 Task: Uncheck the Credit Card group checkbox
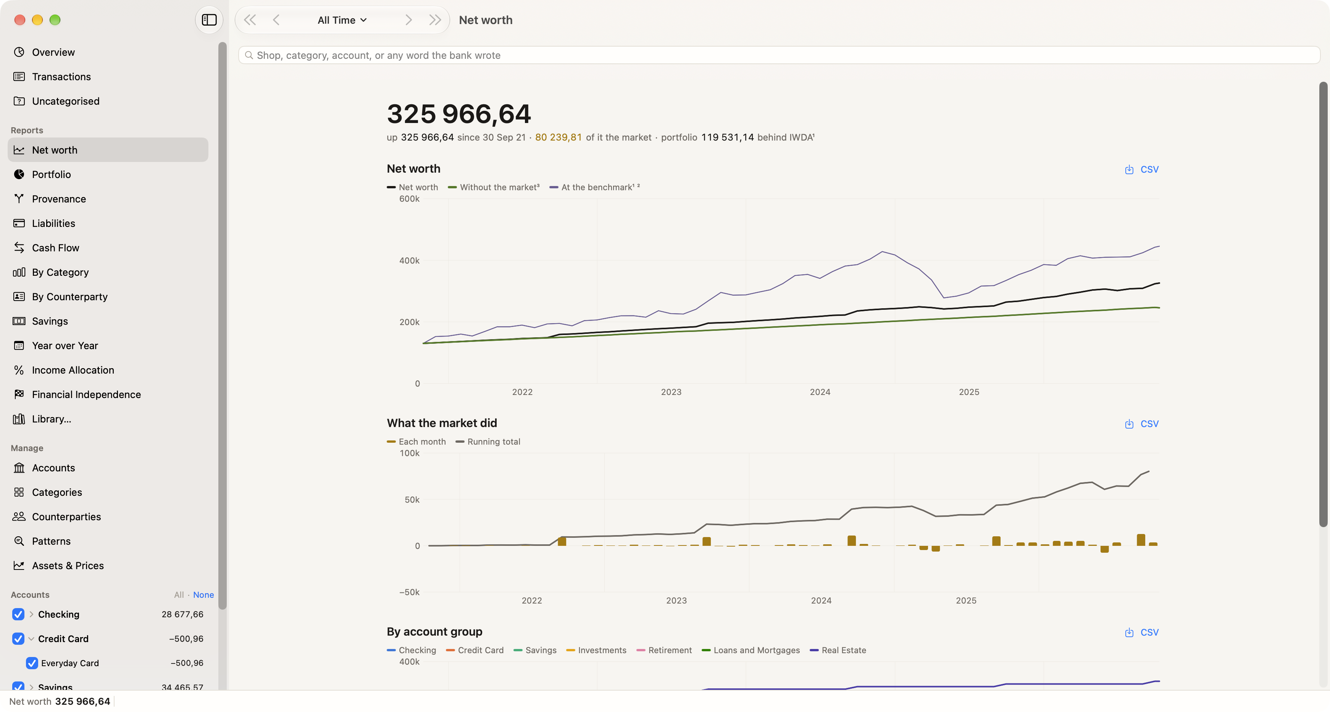point(18,638)
